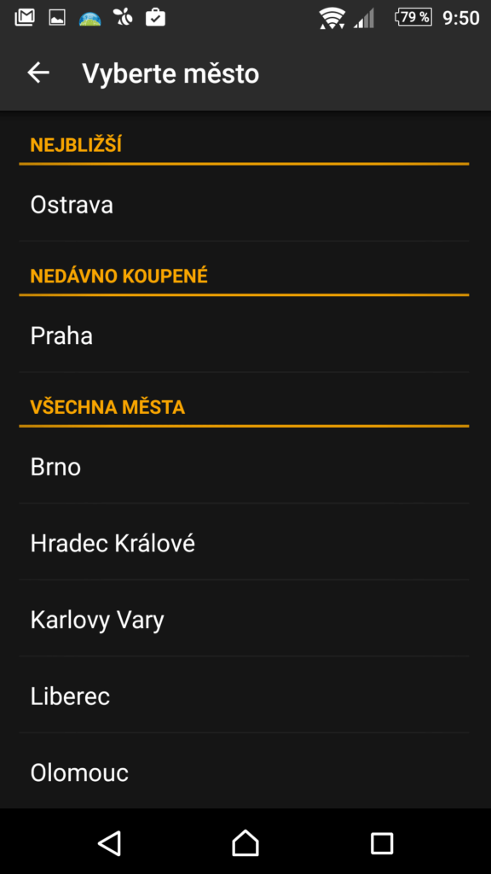
Task: Tap the Gmail notification icon
Action: (25, 18)
